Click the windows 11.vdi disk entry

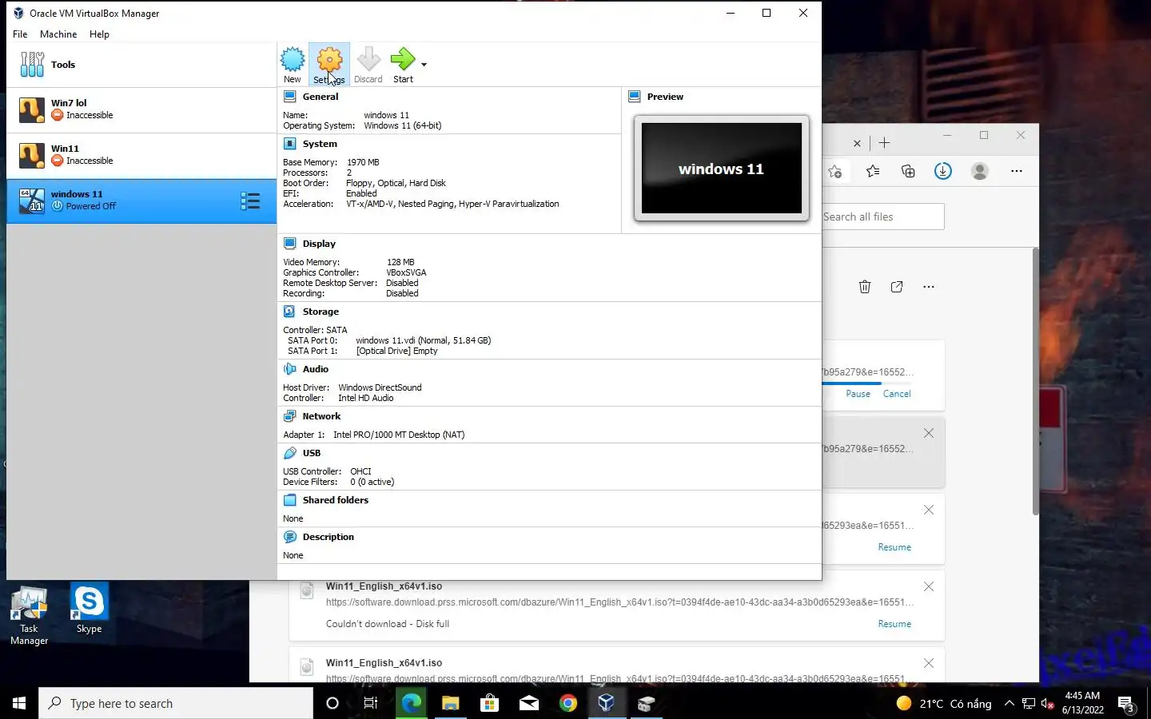pos(424,340)
